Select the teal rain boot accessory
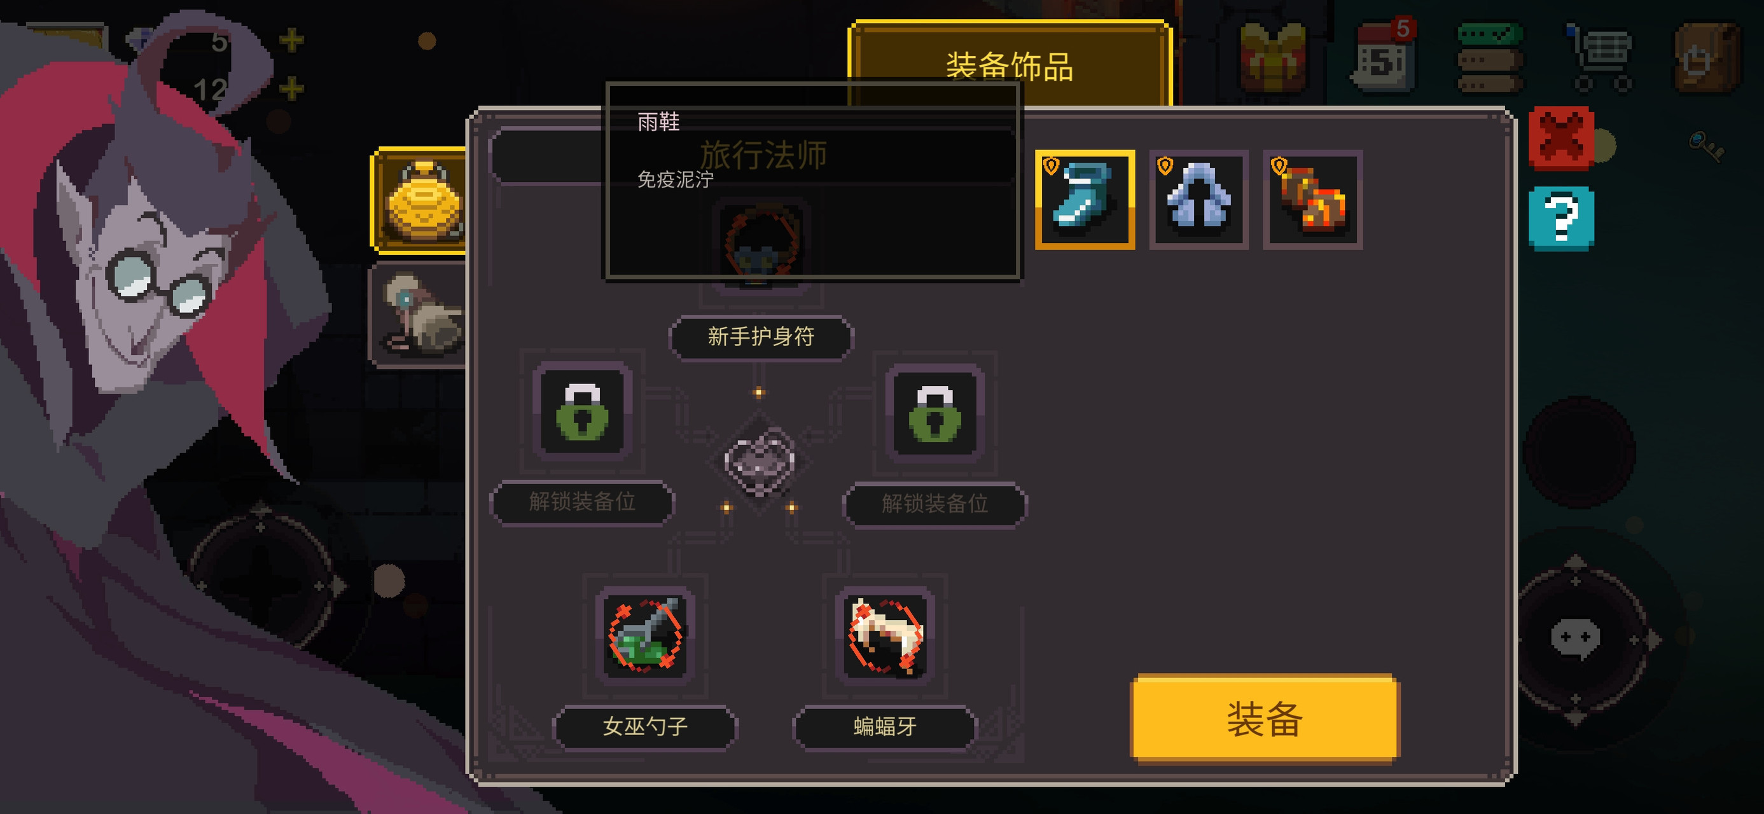 point(1085,200)
